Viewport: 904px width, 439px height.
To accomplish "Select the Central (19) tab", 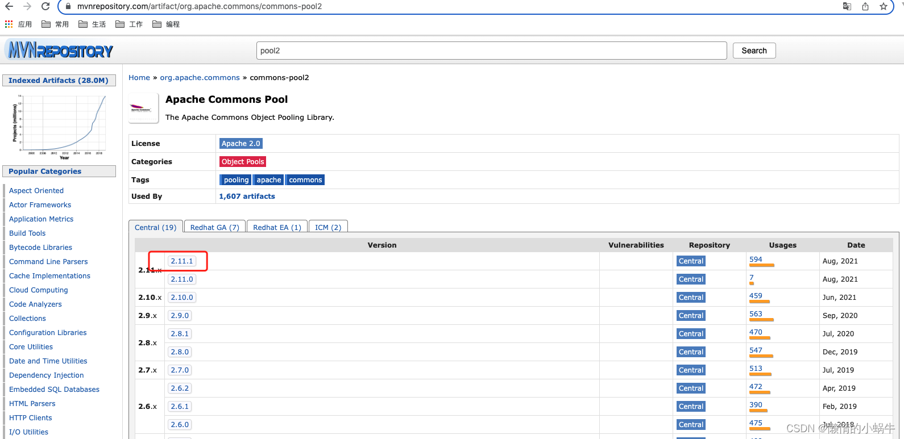I will [156, 227].
